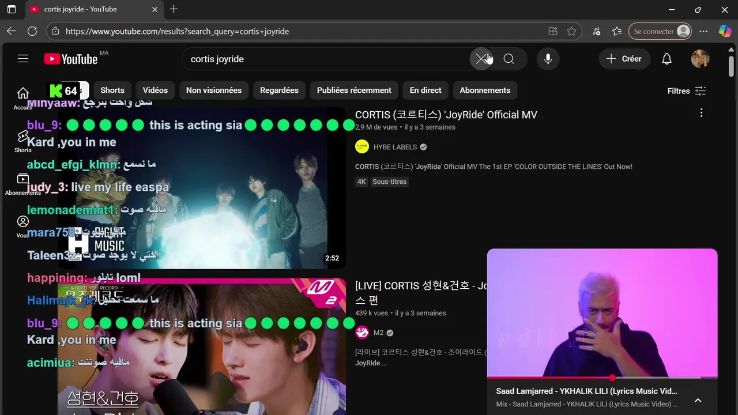Click the Saad Lamjarred miniplayer video
The width and height of the screenshot is (738, 415).
(x=602, y=313)
